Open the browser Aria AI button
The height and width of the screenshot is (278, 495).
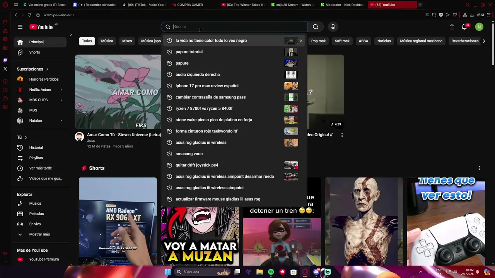pyautogui.click(x=480, y=15)
